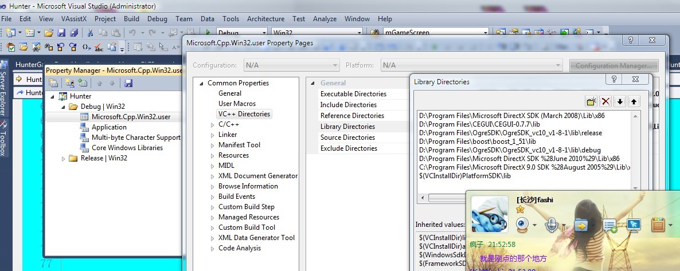Click the Save All toolbar icon
The width and height of the screenshot is (680, 271).
74,33
